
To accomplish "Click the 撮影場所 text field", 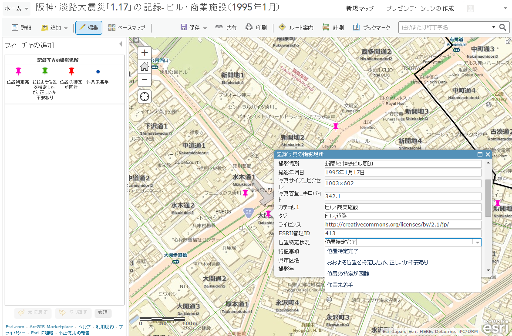I will click(x=402, y=164).
